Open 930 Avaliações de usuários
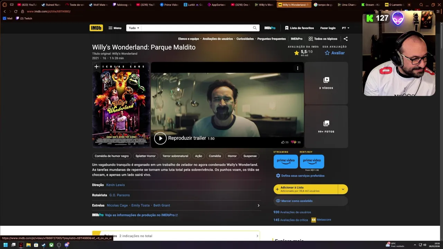443x249 pixels. tap(292, 212)
